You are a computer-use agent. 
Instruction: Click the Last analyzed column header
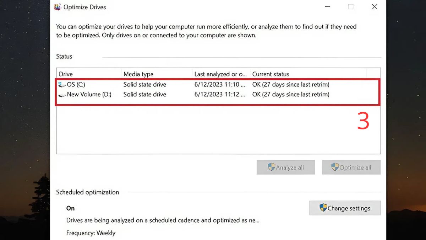pyautogui.click(x=220, y=74)
